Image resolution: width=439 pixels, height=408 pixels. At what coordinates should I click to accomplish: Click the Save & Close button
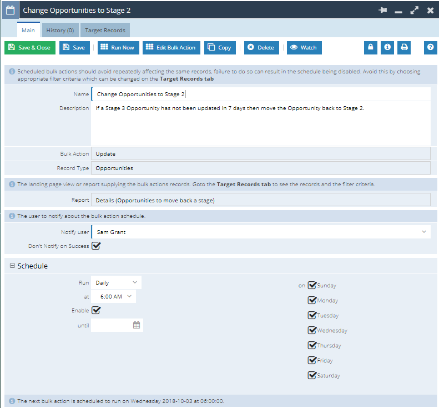[x=29, y=48]
